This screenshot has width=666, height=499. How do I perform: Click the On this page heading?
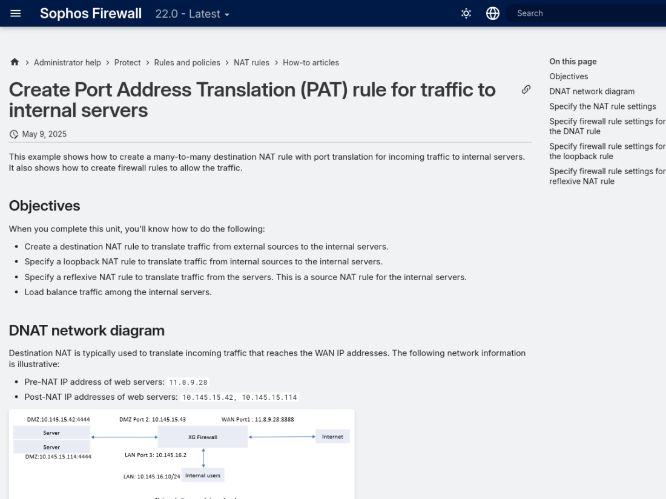573,62
